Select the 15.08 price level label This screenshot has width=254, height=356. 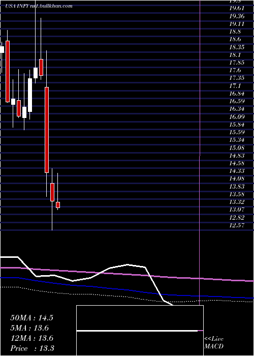tap(237, 148)
